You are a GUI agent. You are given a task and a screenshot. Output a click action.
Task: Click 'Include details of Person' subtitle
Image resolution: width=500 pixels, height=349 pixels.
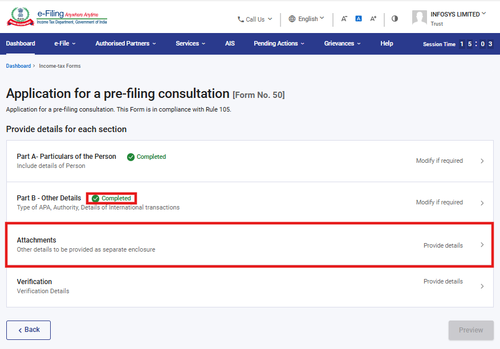51,166
